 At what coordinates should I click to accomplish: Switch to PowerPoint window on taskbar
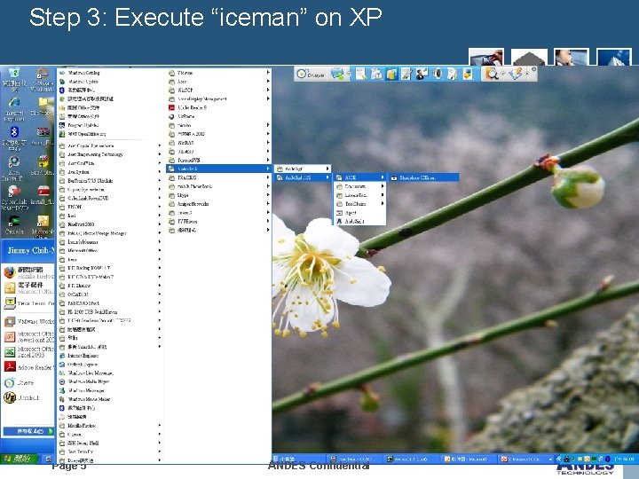(525, 459)
